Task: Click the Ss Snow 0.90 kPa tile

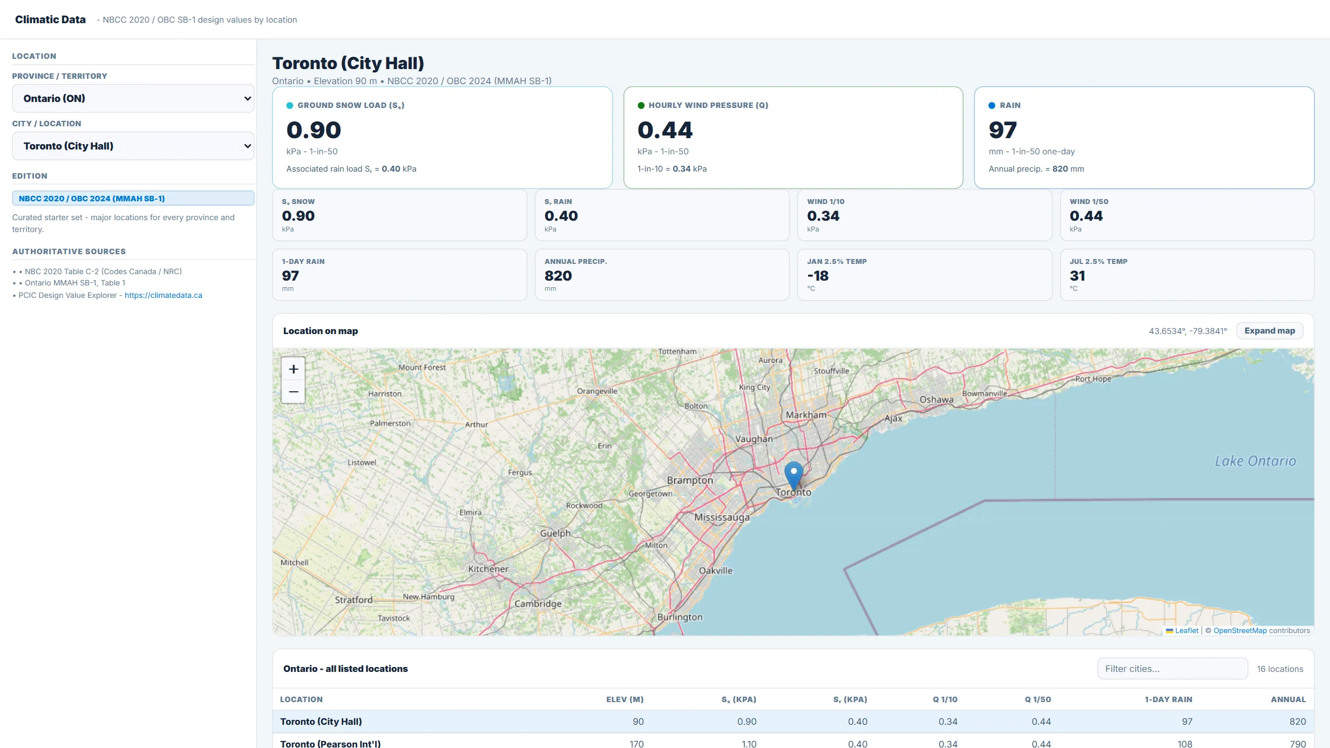Action: pos(399,215)
